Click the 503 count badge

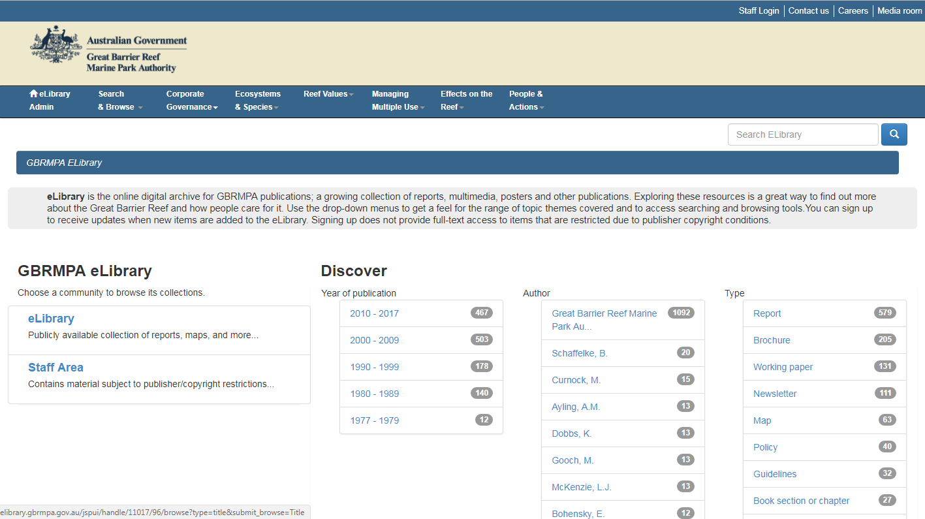coord(482,339)
